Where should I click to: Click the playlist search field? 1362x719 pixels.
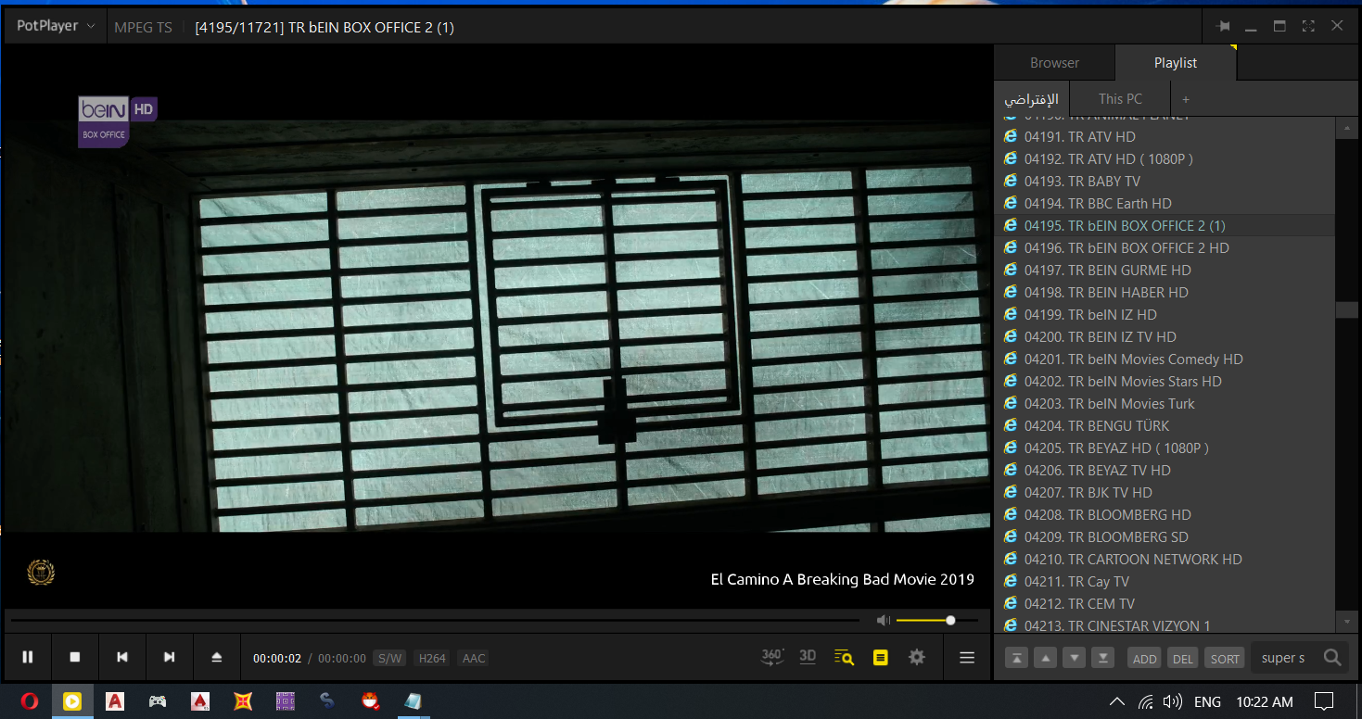click(1284, 658)
